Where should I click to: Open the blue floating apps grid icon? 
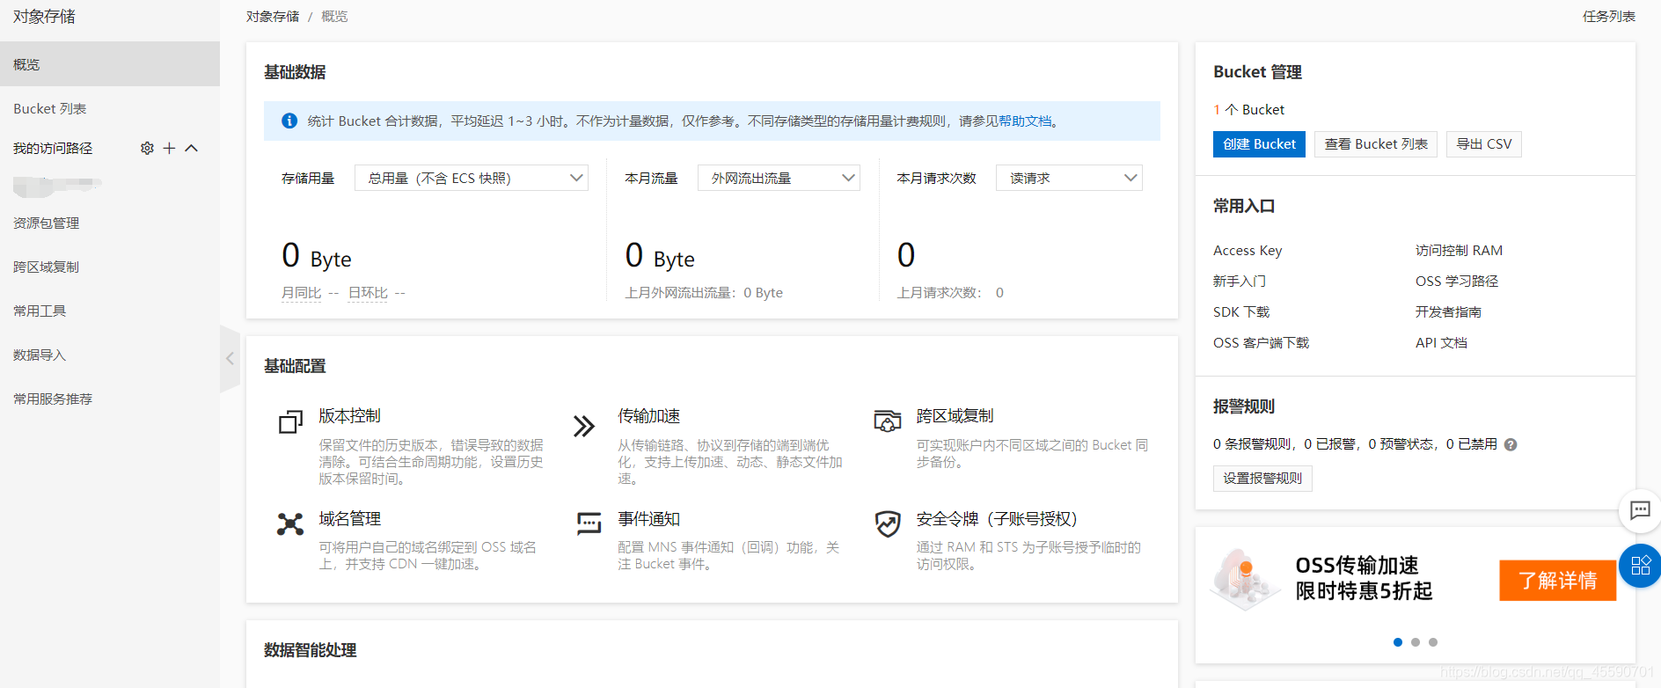1640,565
